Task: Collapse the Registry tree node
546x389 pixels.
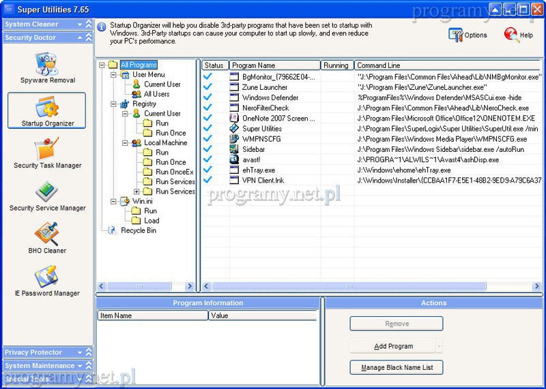Action: (114, 104)
